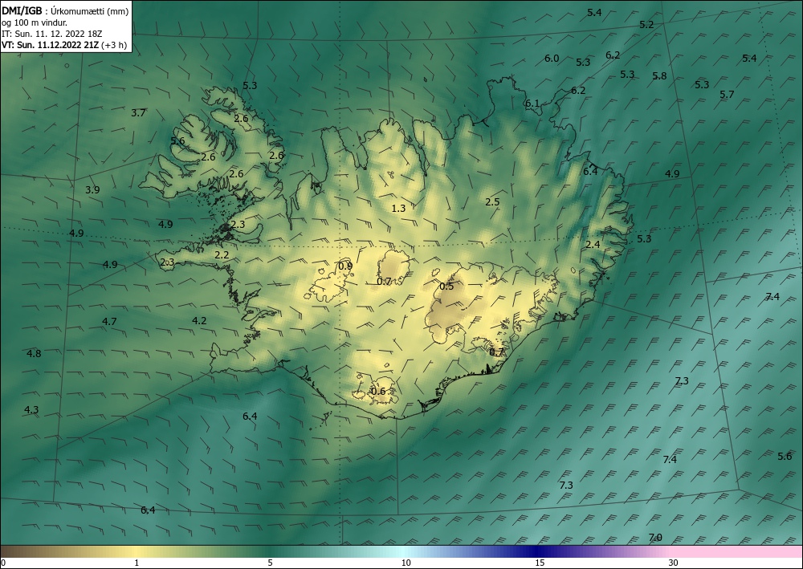Image resolution: width=803 pixels, height=569 pixels.
Task: Click the 0.6 value on the southern glacier
Action: point(378,392)
